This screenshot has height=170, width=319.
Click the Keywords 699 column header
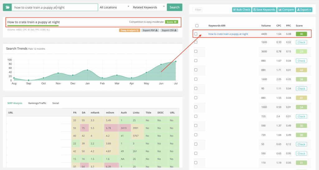(217, 26)
